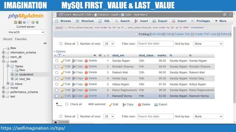Open the Browse tab
The image size is (236, 132).
pyautogui.click(x=63, y=21)
